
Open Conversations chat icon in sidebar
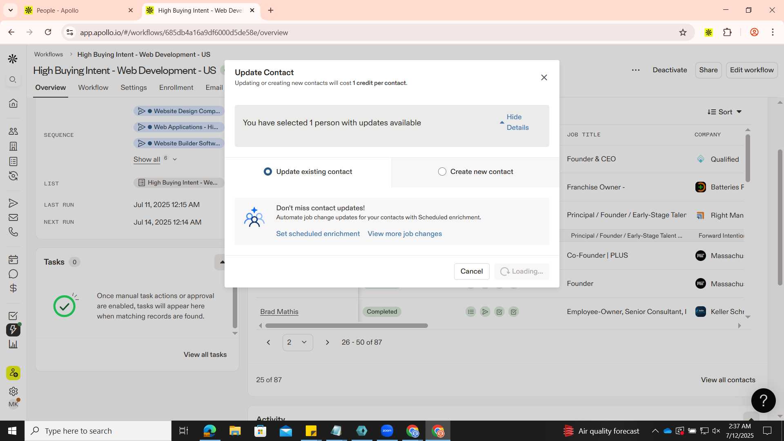pos(13,274)
